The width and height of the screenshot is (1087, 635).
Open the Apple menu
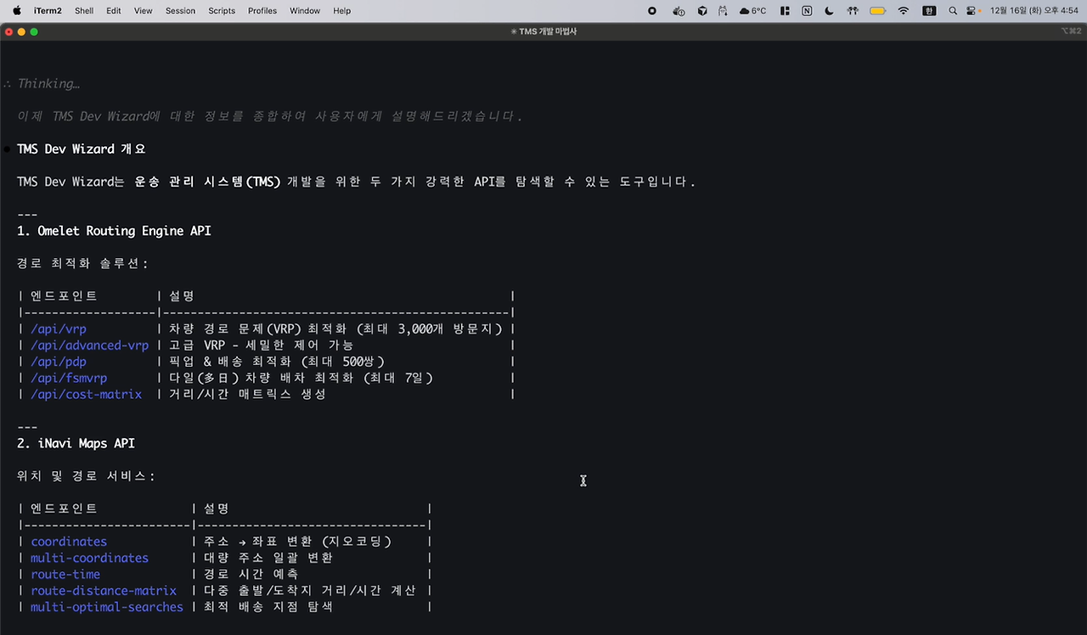click(x=16, y=11)
